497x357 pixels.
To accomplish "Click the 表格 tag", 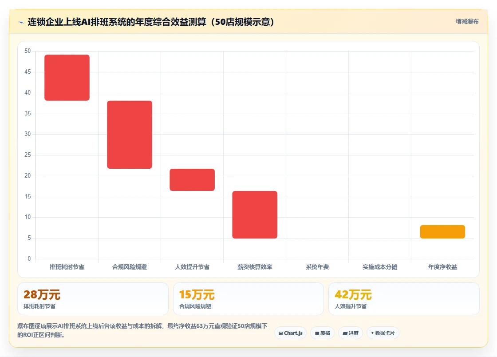I will 322,333.
